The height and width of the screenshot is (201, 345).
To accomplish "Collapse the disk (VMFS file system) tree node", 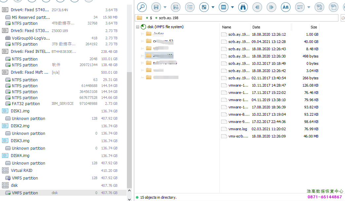I will [x=137, y=27].
